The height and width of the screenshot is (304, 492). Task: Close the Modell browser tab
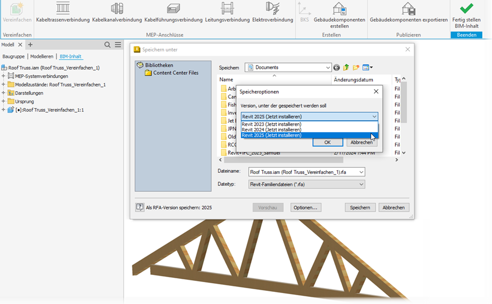tap(20, 44)
